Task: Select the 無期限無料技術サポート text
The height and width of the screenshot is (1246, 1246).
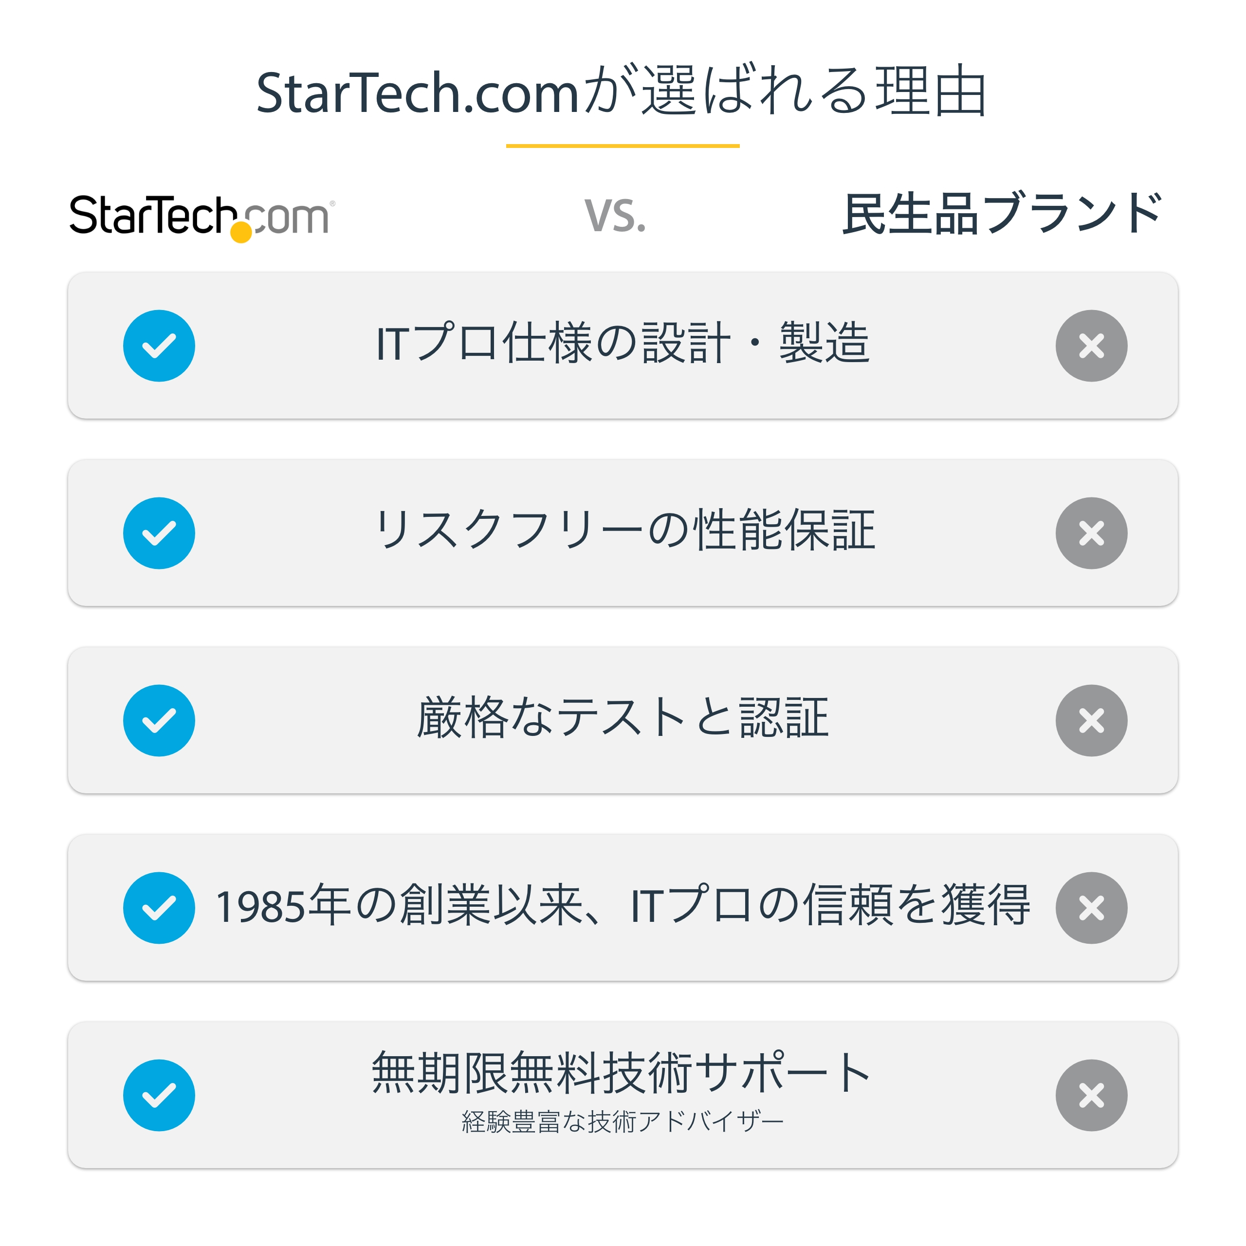Action: point(621,1073)
